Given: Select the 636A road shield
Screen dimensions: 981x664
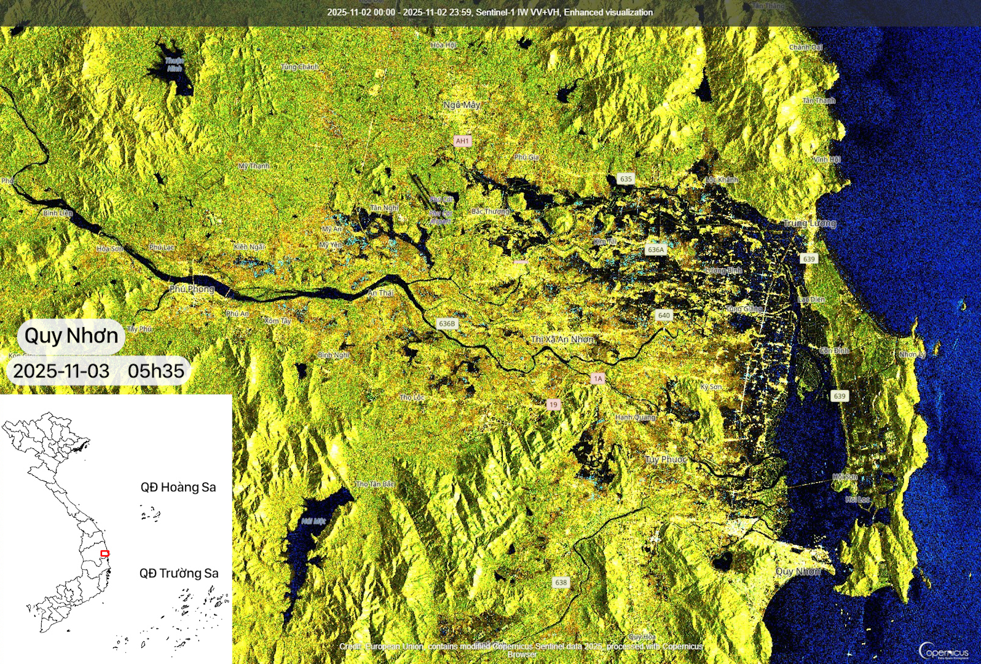Looking at the screenshot, I should 655,250.
